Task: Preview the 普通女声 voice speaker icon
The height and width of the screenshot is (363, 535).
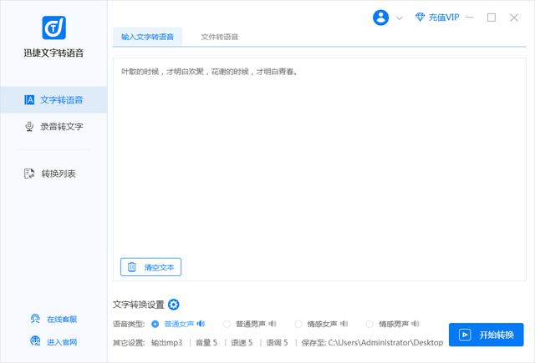Action: pos(201,324)
